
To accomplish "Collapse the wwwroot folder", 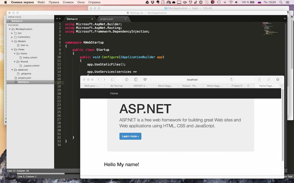I will 12,70.
